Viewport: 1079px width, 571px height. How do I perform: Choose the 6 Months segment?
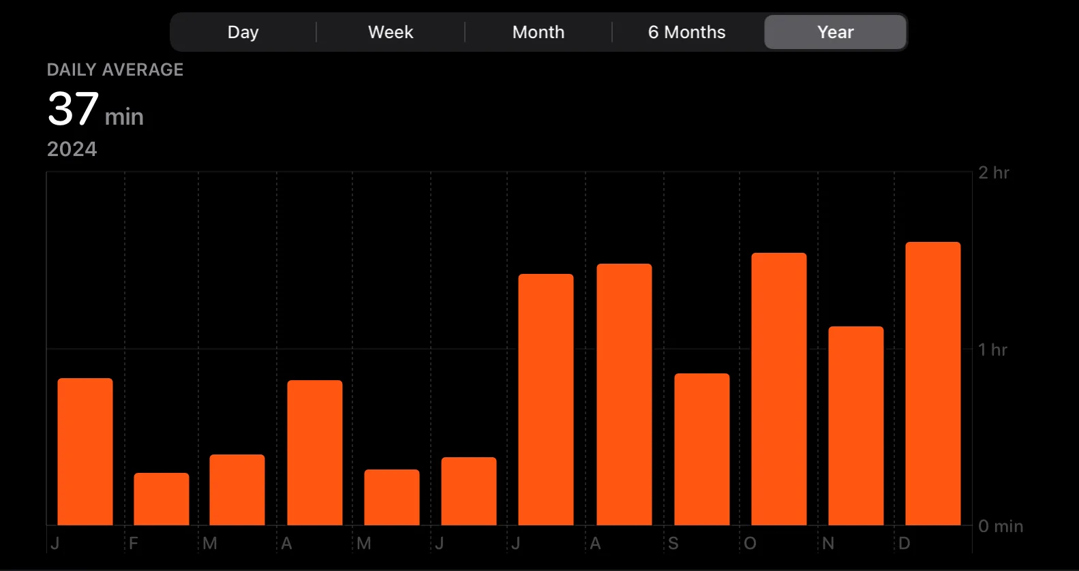pos(687,32)
